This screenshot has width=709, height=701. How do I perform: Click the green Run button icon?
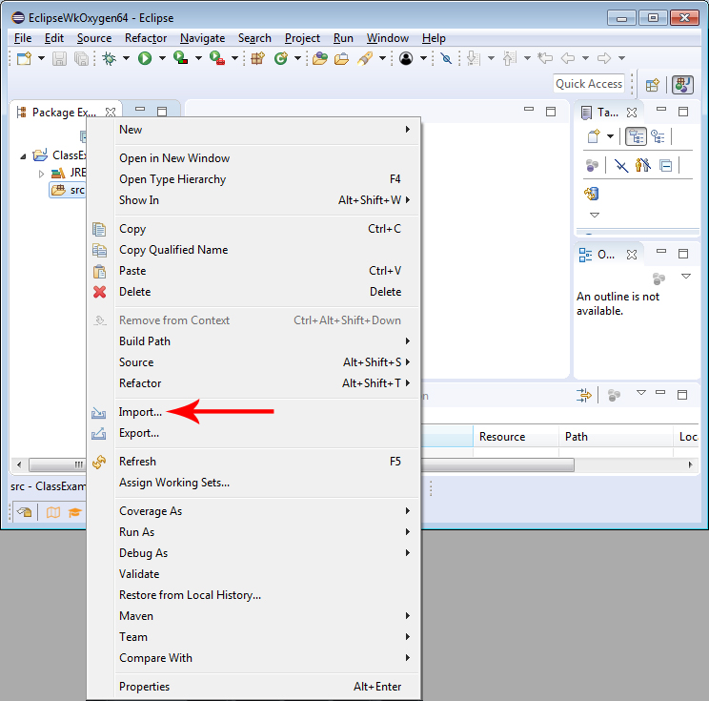pos(145,58)
